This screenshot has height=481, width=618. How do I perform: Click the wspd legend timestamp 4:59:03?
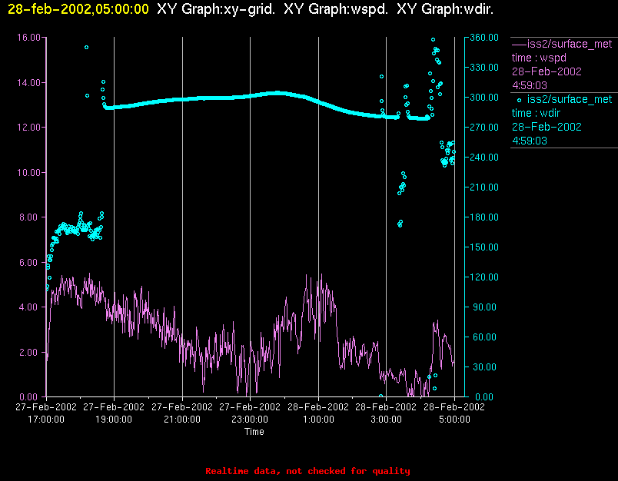tap(530, 85)
